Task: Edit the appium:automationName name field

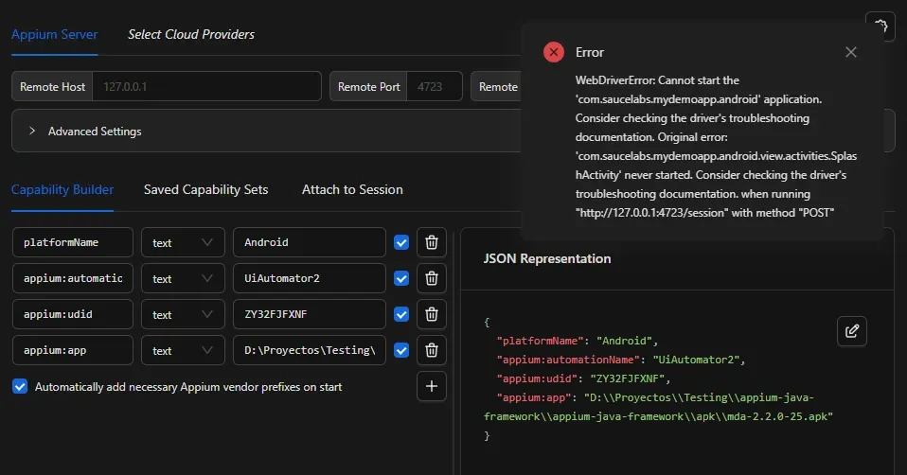Action: tap(73, 278)
